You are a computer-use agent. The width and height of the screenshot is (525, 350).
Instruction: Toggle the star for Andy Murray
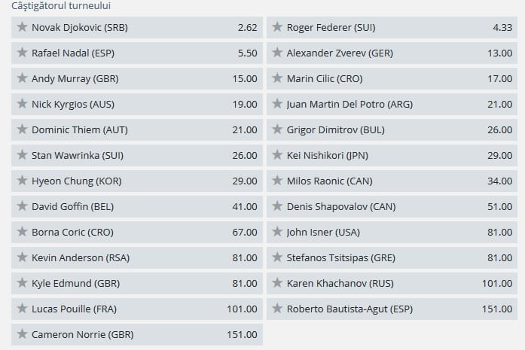tap(21, 79)
